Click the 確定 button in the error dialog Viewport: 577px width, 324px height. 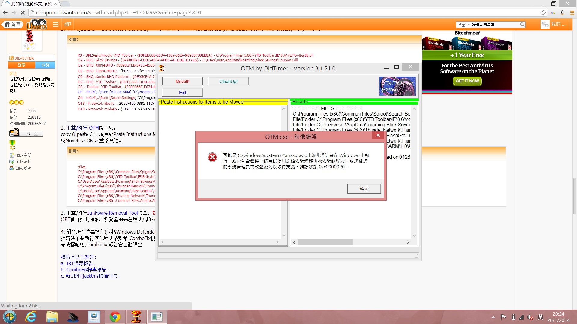364,189
